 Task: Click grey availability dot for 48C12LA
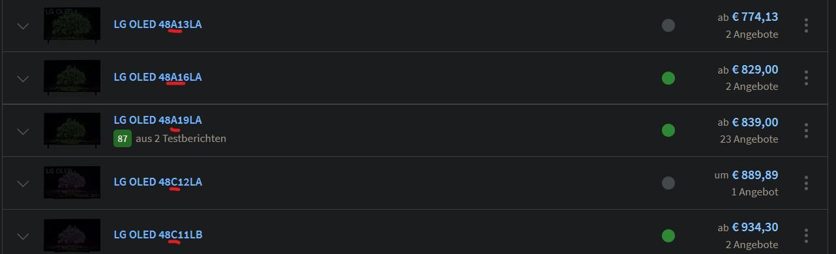pyautogui.click(x=668, y=183)
